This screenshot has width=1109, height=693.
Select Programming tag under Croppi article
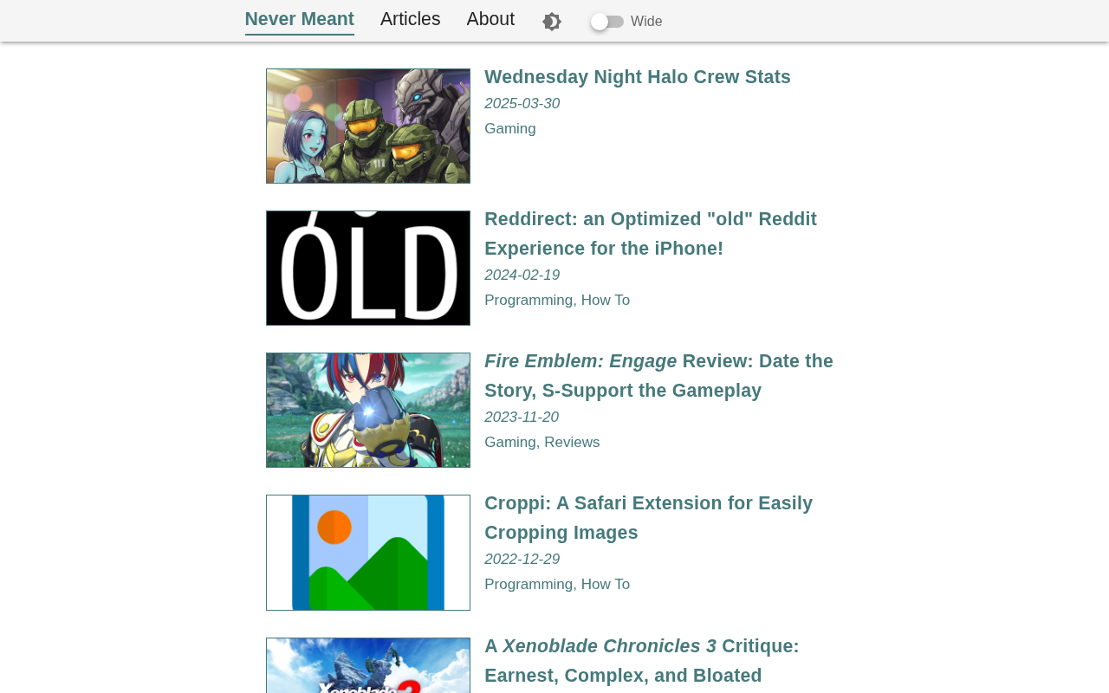(529, 585)
